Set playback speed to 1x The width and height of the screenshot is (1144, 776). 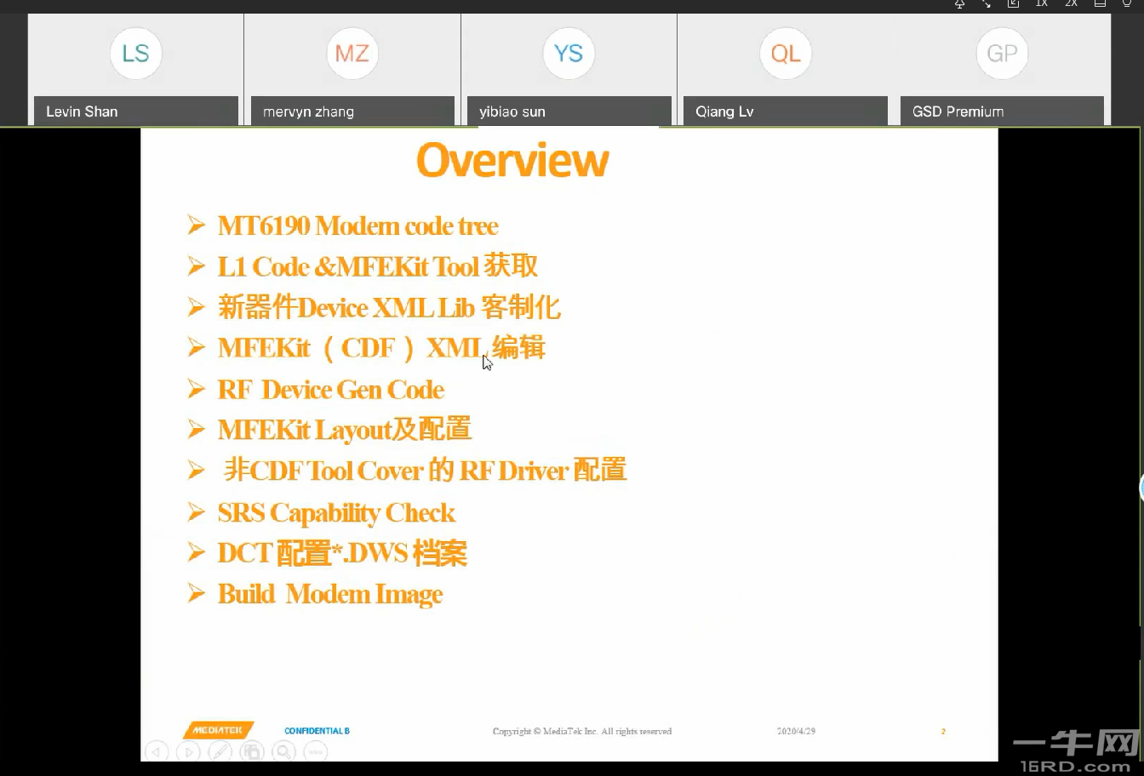[1041, 3]
